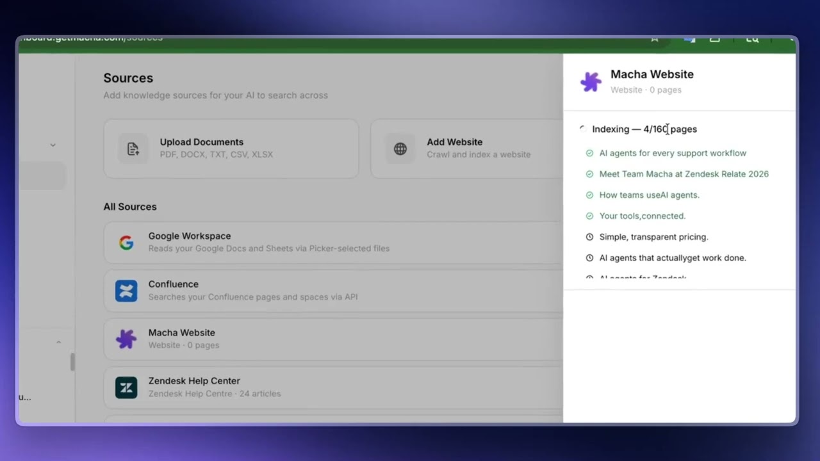Click the left sidebar scrollbar thumb

click(x=72, y=362)
